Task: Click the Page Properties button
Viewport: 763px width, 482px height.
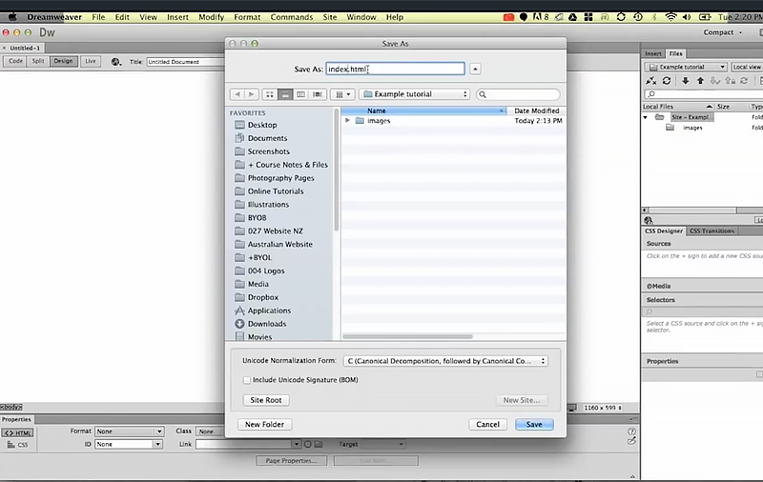Action: click(292, 461)
